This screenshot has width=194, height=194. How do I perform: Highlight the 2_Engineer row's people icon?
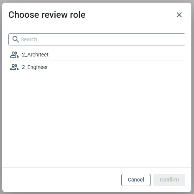click(14, 67)
